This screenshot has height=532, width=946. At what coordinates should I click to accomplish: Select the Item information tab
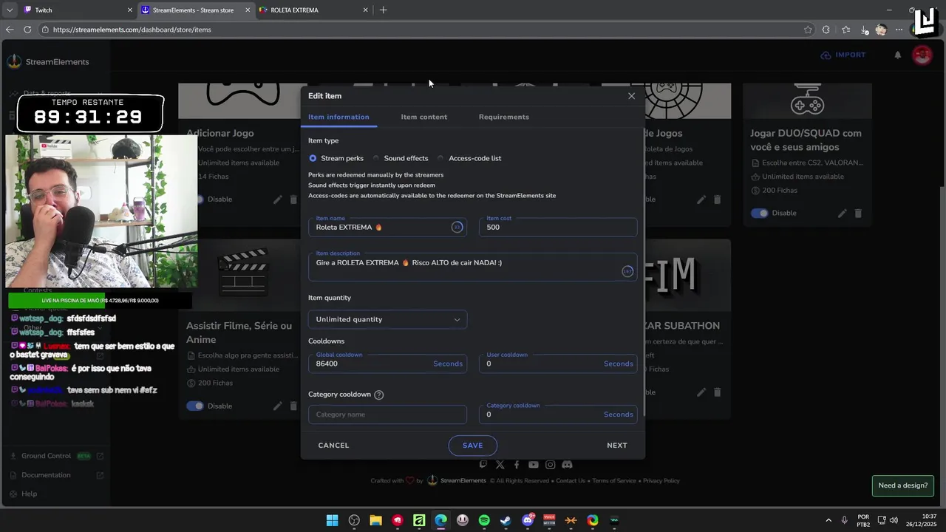coord(338,117)
